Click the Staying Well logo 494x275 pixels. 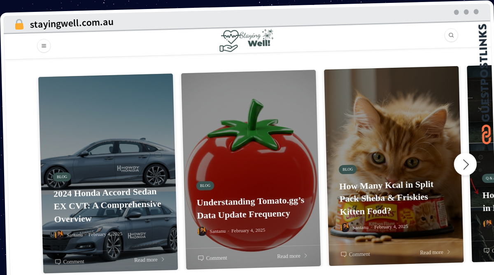pos(246,41)
